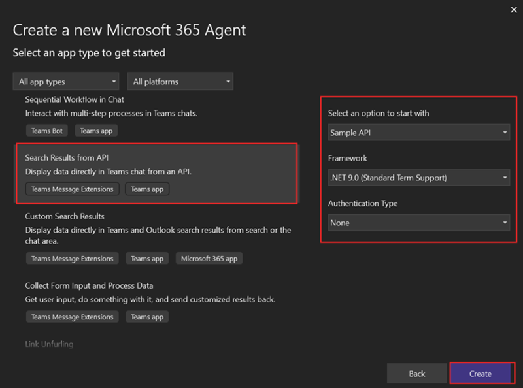Open the "All platforms" filter dropdown
This screenshot has width=523, height=388.
point(180,81)
